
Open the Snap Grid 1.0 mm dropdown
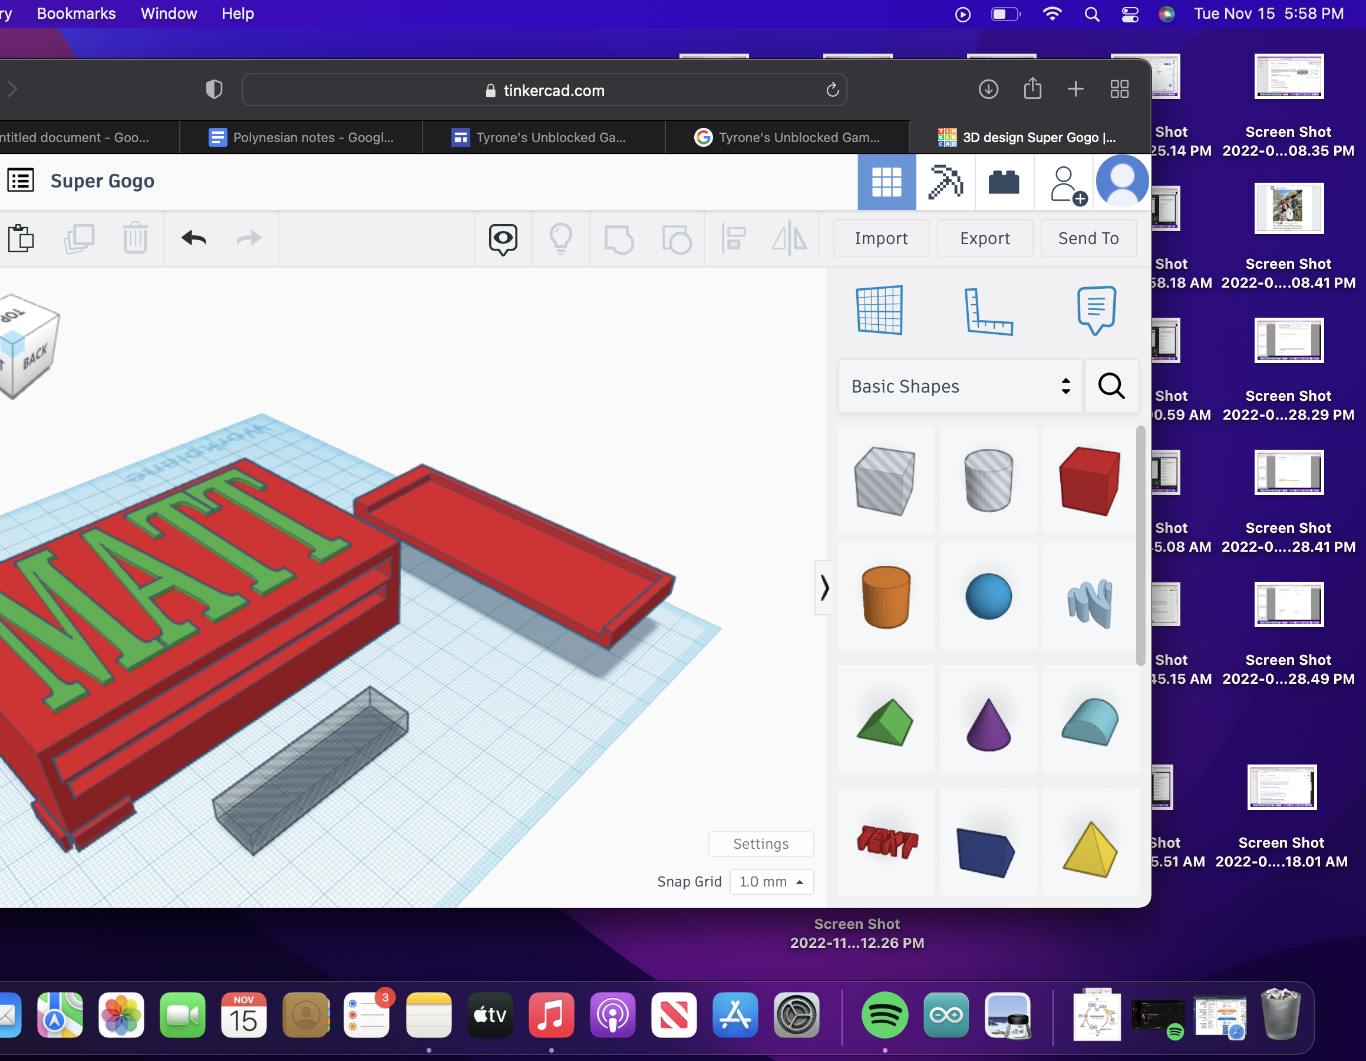771,881
